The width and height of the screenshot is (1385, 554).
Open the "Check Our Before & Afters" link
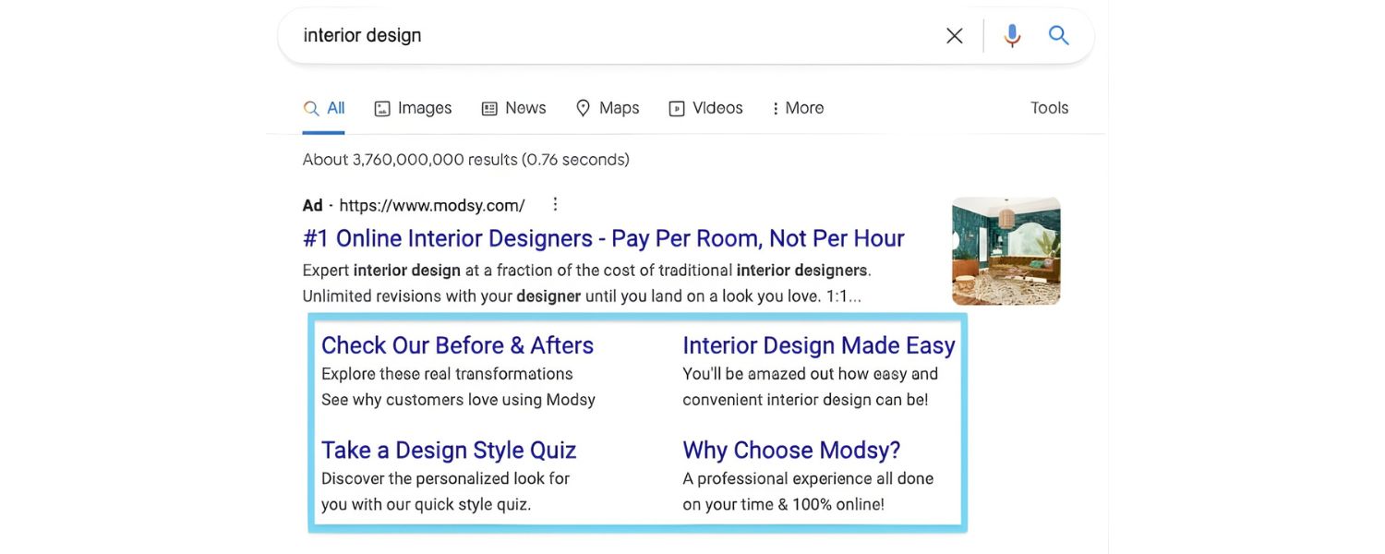(x=457, y=344)
